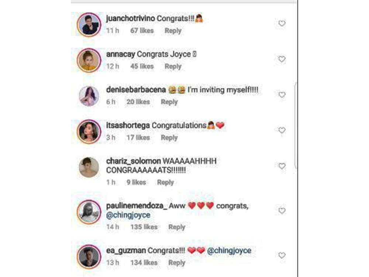Like paulinemendoza_'s comment

tap(282, 211)
